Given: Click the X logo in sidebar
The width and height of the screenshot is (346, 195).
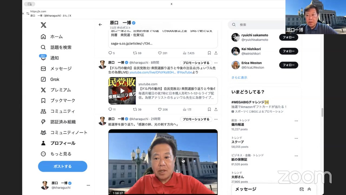Looking at the screenshot, I should (44, 25).
